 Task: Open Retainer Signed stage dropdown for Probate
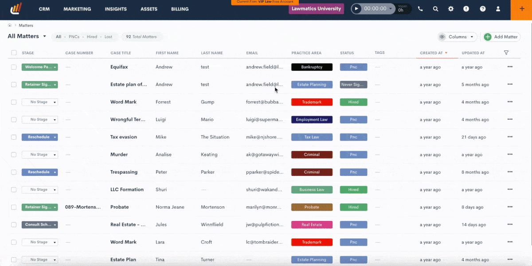pos(39,207)
